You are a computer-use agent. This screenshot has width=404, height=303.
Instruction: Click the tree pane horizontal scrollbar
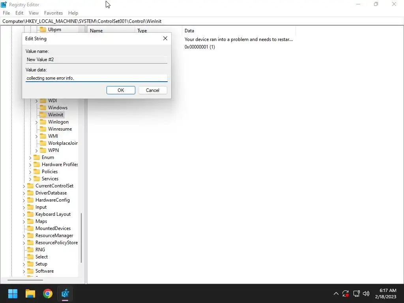(25, 280)
